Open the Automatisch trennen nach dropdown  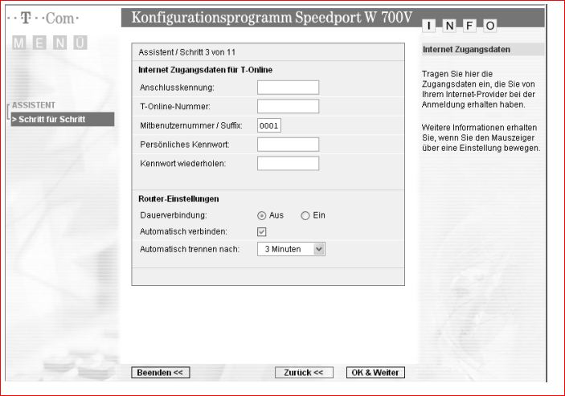click(291, 249)
